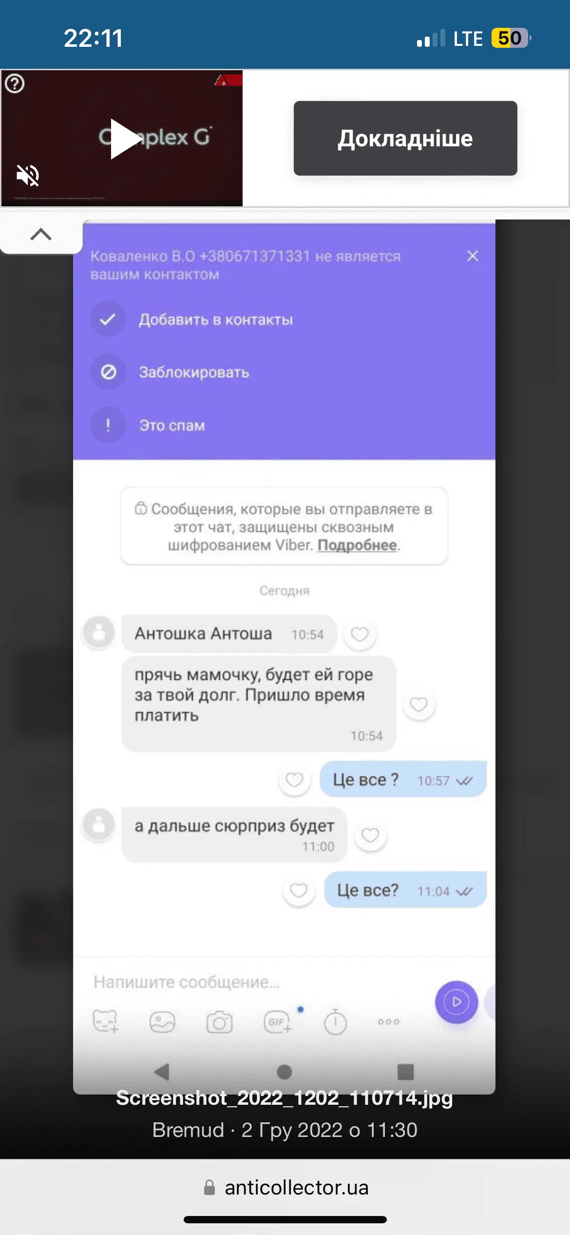Tap the purple video message button
Image resolution: width=570 pixels, height=1235 pixels.
coord(456,1002)
